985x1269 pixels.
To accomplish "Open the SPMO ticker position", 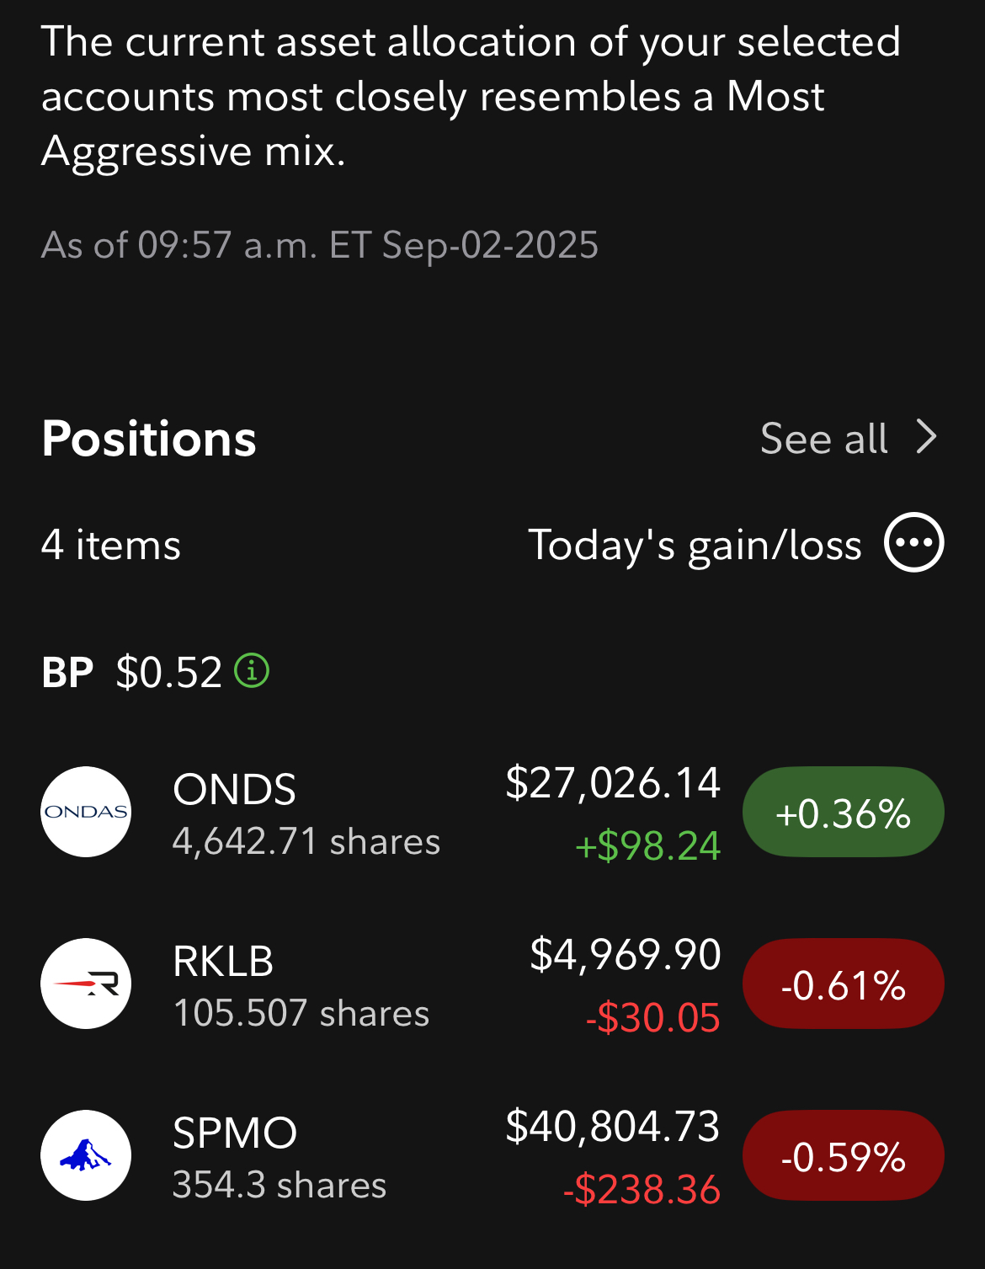I will pos(235,1133).
